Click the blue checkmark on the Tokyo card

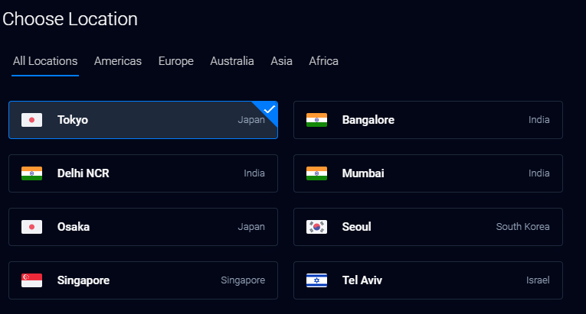coord(270,109)
